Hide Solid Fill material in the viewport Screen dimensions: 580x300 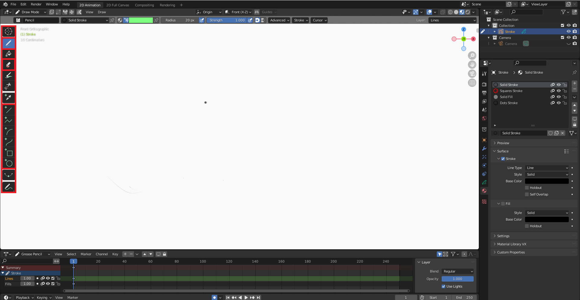point(558,97)
